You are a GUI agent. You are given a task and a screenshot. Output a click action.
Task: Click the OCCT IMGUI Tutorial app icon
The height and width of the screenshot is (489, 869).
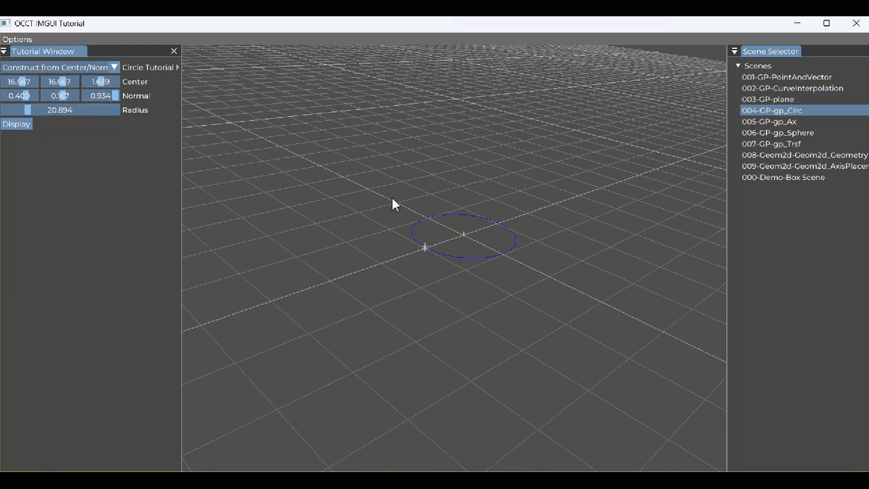coord(6,23)
